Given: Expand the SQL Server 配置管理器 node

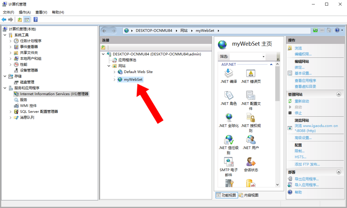Looking at the screenshot, I should point(10,112).
